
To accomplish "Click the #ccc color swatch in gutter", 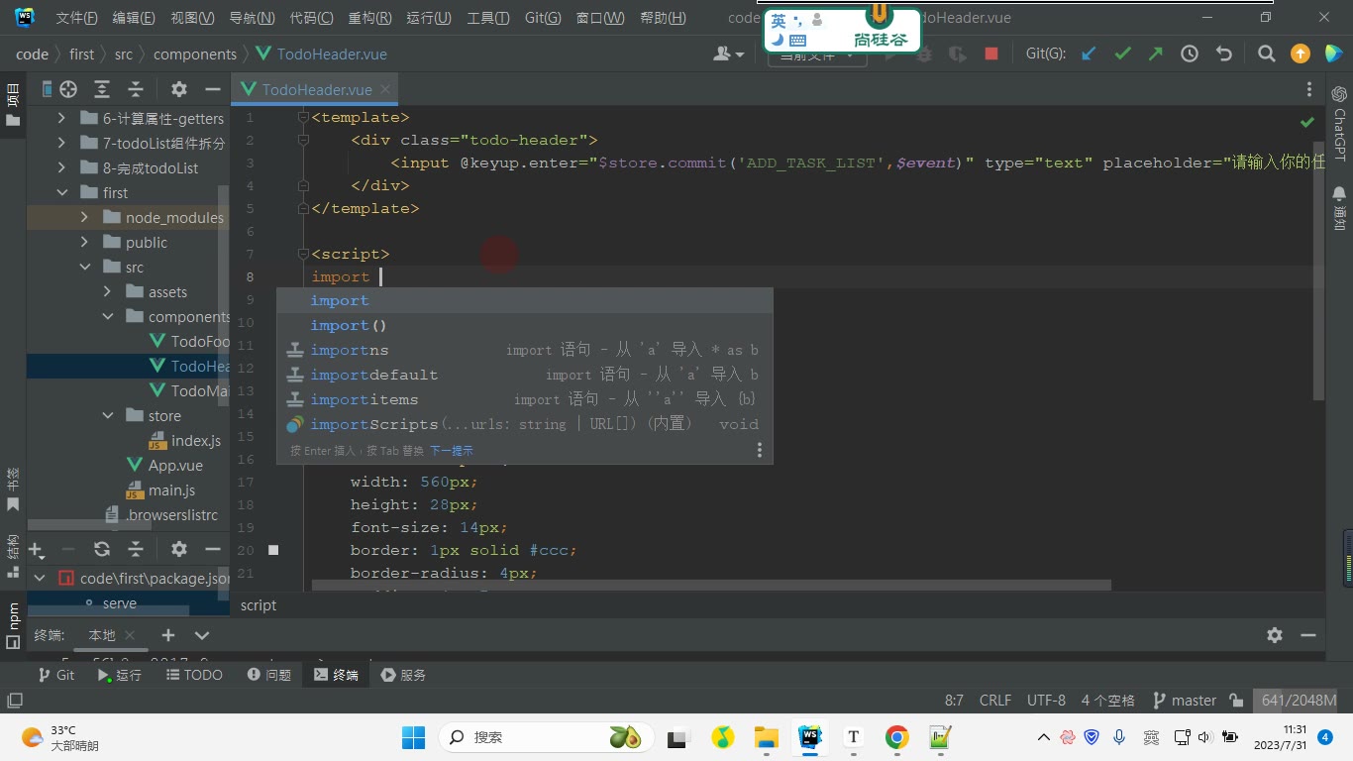I will coord(273,550).
